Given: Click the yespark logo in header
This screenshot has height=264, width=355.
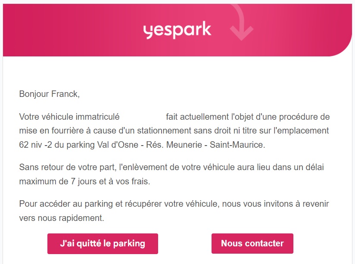Looking at the screenshot, I should coord(177,30).
